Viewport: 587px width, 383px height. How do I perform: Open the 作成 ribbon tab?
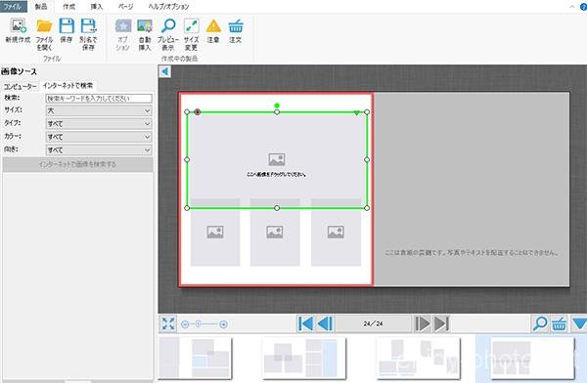pos(68,7)
